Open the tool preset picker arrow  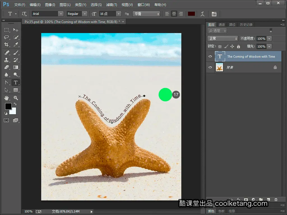pos(16,14)
